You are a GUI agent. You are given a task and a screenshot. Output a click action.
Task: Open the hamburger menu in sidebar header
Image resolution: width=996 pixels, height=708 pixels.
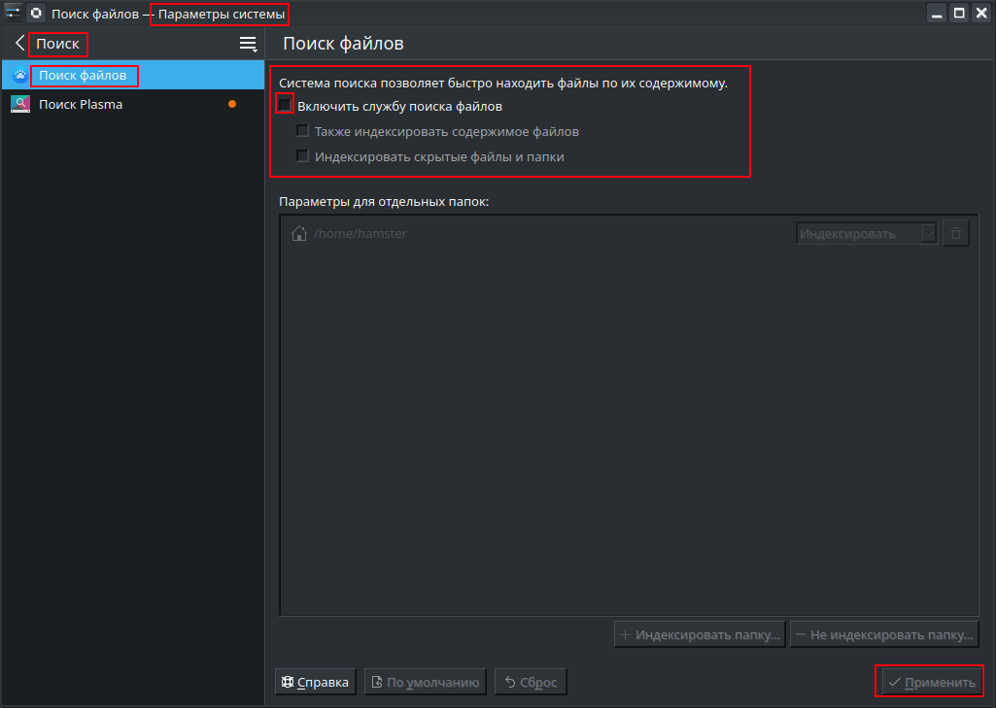click(248, 44)
